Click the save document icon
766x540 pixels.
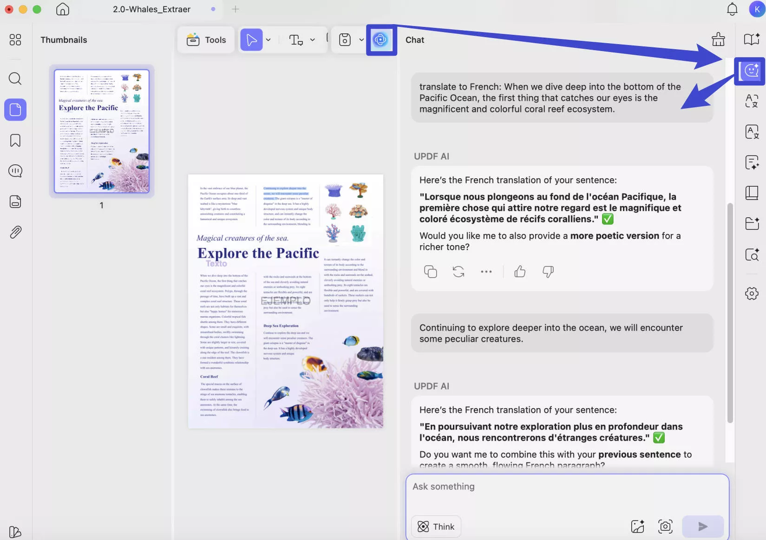click(x=345, y=40)
